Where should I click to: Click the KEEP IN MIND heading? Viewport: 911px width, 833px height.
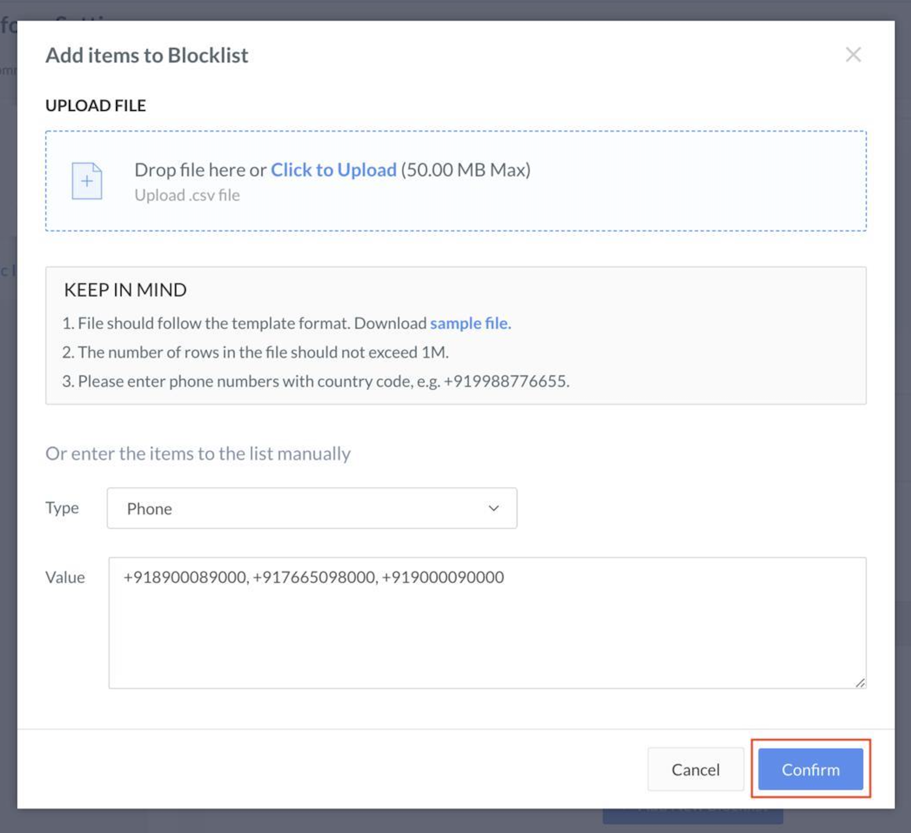(x=125, y=289)
